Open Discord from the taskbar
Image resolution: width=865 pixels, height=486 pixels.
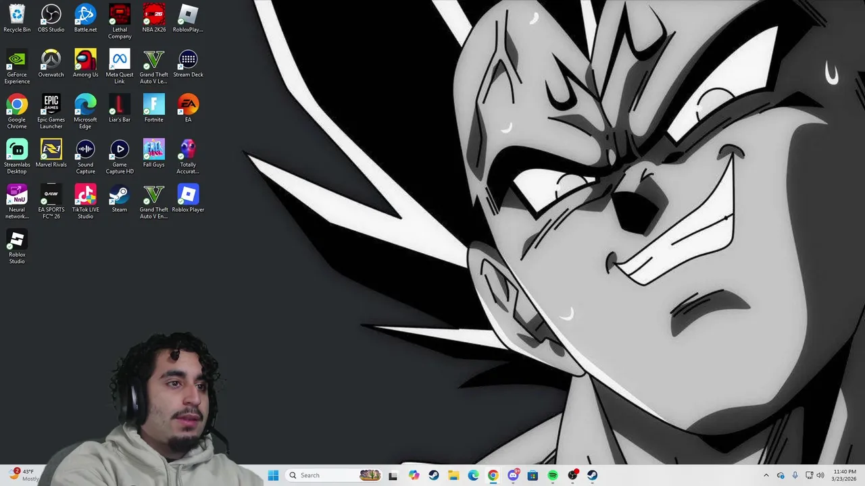513,475
